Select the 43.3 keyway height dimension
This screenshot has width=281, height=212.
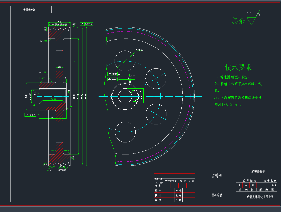point(142,95)
